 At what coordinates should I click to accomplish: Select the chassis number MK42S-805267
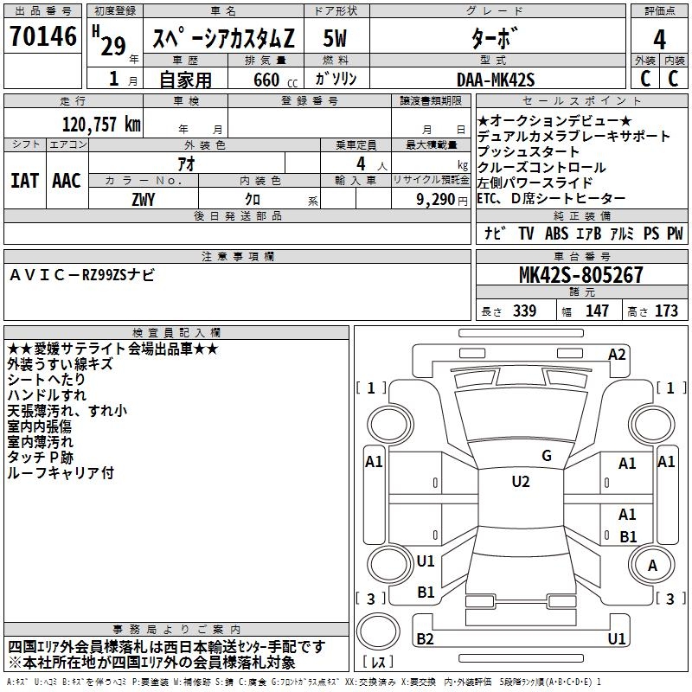click(581, 275)
